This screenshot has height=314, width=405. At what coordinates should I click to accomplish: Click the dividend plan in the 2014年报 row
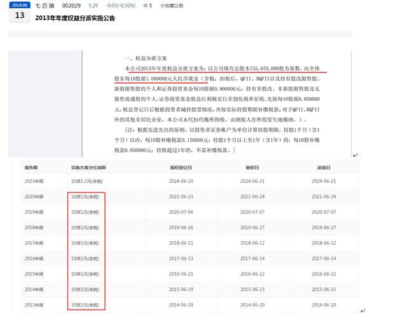[x=85, y=289]
